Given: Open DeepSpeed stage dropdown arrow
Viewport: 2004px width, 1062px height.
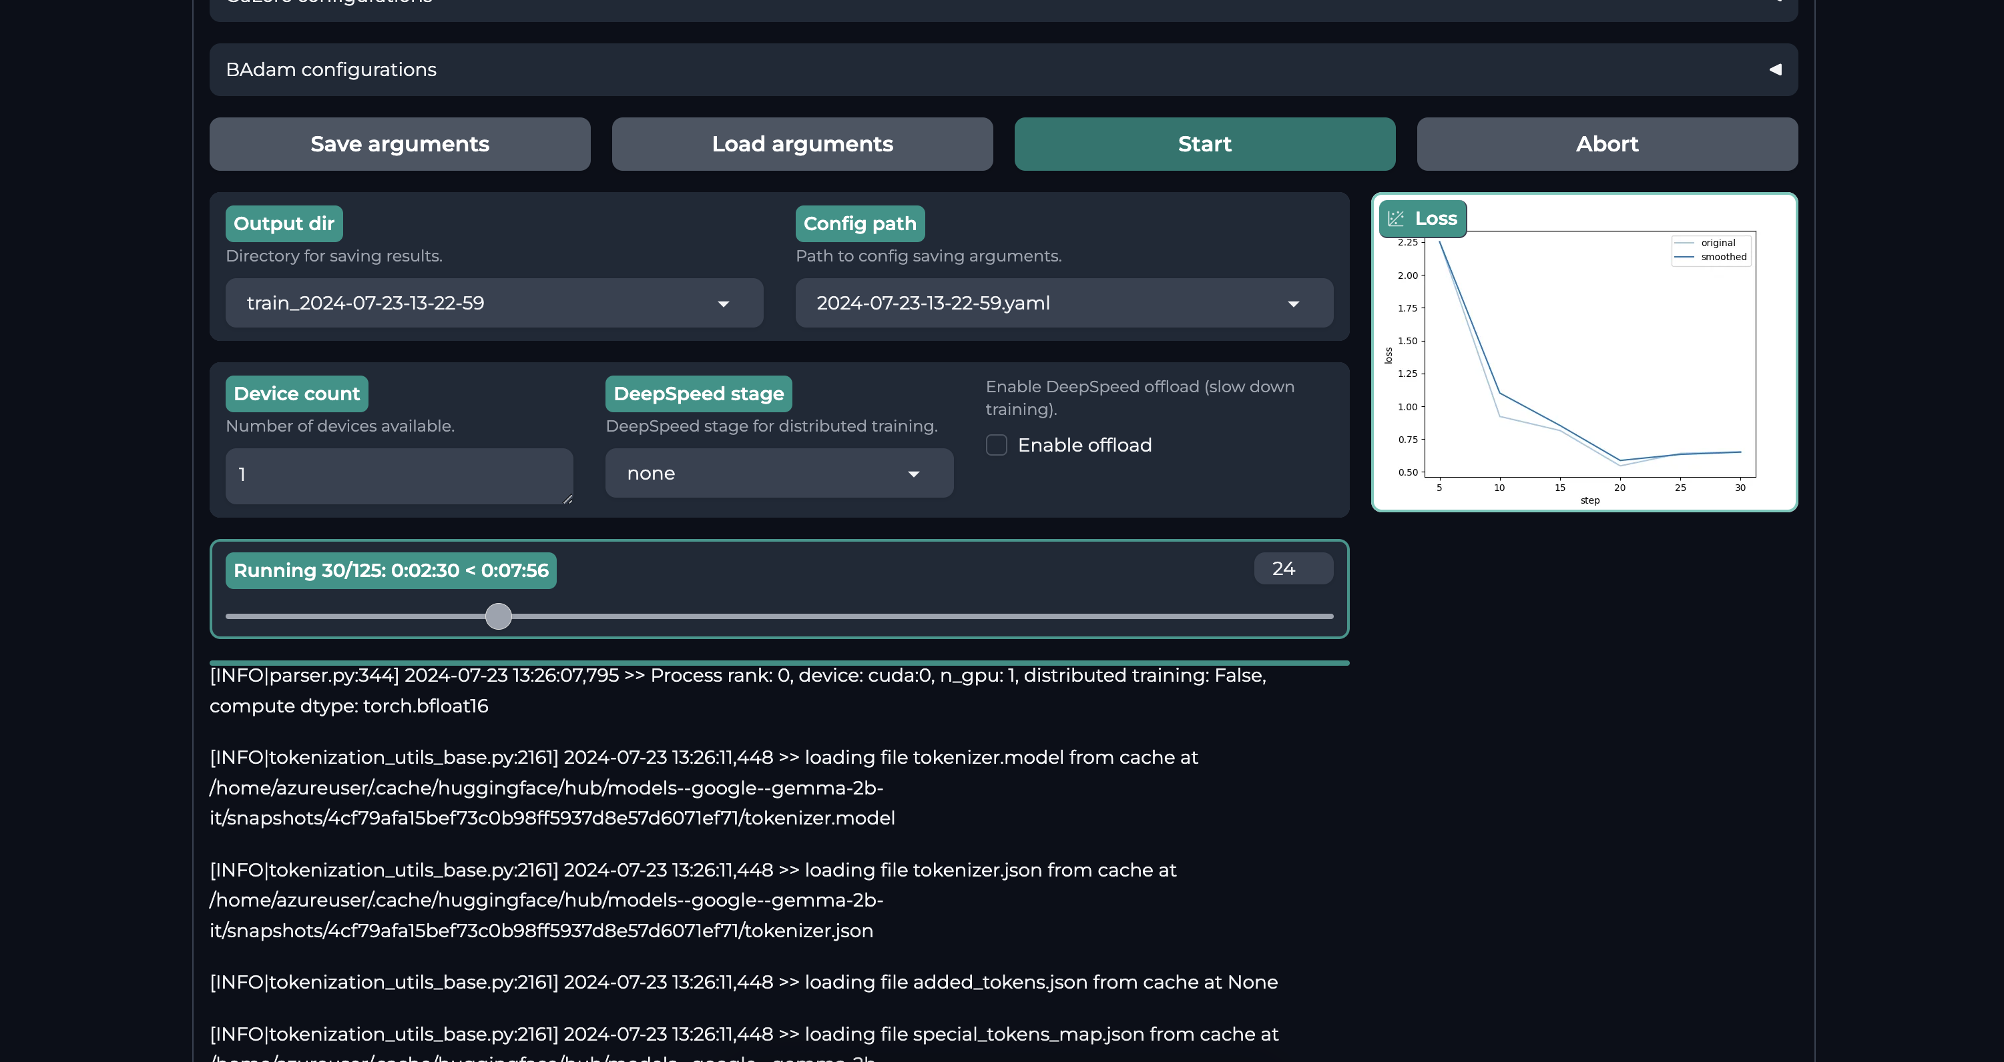Looking at the screenshot, I should tap(913, 474).
